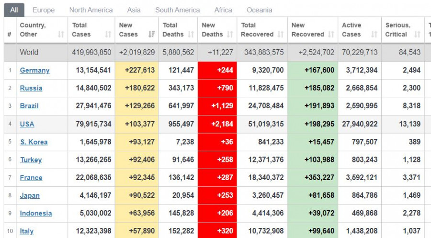
Task: Sort table by Total Recovered arrows
Action: 280,34
